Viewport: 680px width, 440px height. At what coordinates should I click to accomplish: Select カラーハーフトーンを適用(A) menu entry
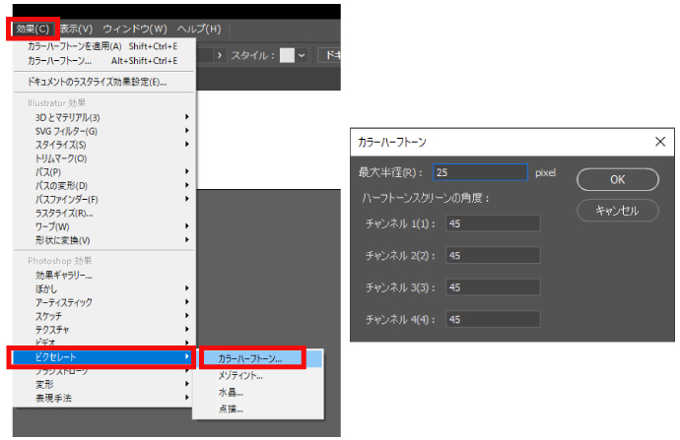point(89,45)
